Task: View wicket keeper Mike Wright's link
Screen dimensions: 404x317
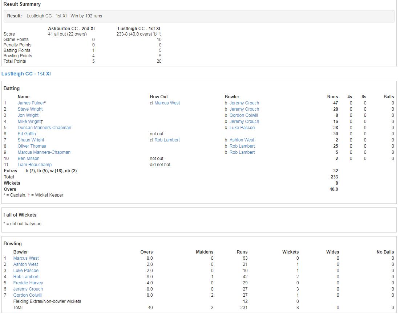Action: (29, 122)
